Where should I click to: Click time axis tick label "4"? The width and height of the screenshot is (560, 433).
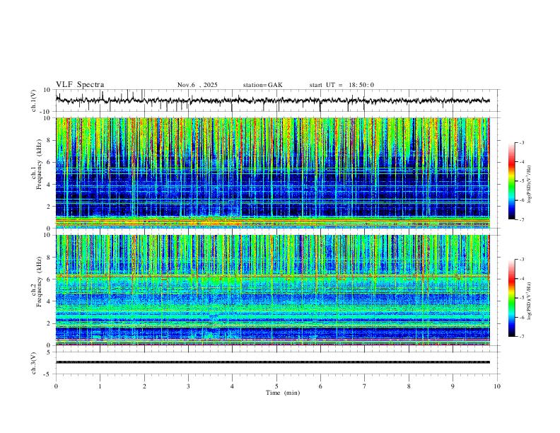(232, 386)
